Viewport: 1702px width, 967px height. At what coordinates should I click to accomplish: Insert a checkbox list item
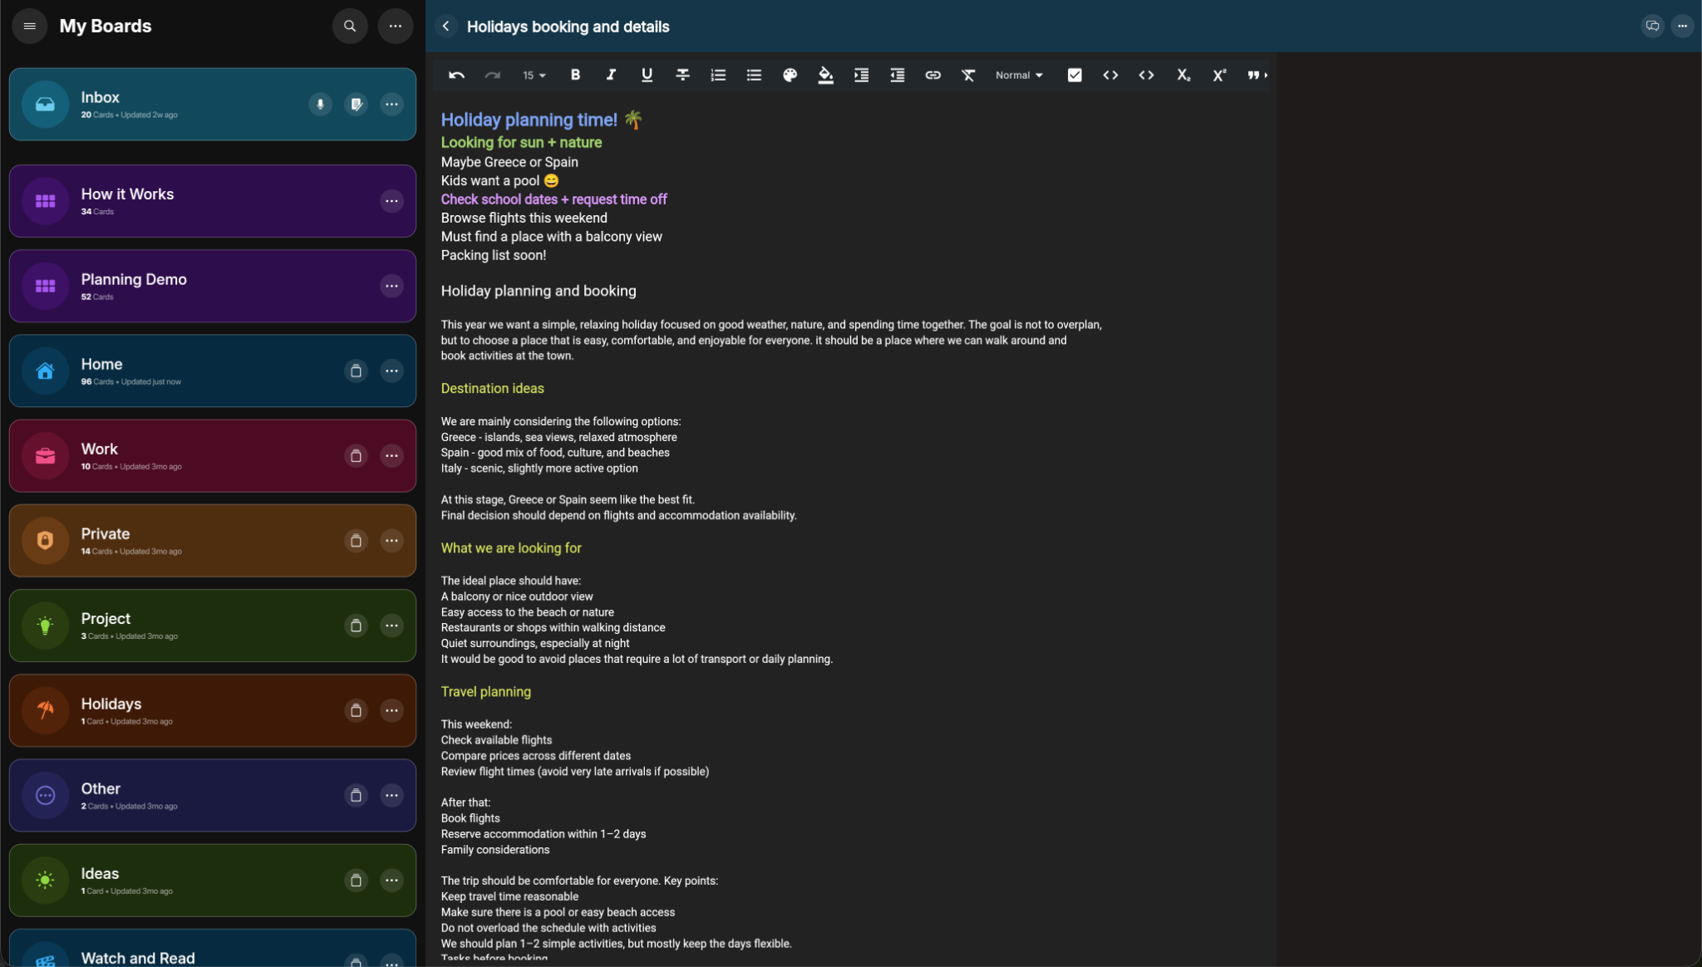(x=1075, y=76)
